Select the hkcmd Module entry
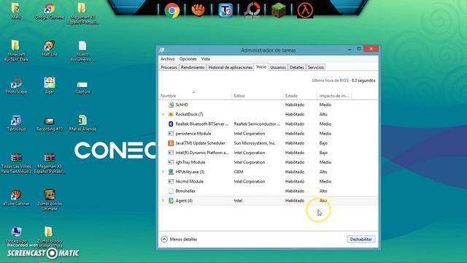 (269, 181)
